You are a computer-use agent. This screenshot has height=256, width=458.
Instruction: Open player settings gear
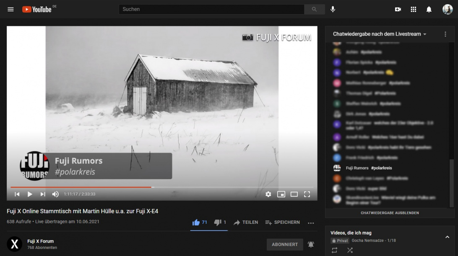(x=268, y=194)
